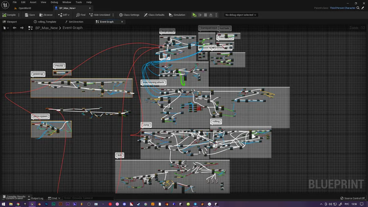Select the PAUSE comment label

59,66
